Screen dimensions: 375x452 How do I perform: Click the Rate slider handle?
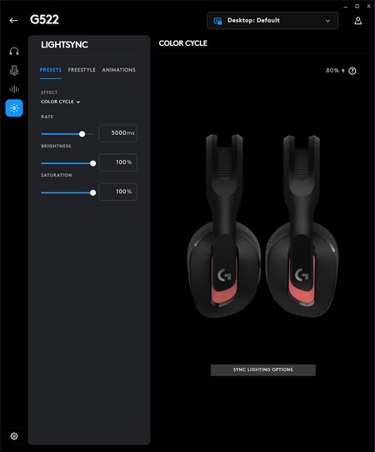tap(82, 134)
